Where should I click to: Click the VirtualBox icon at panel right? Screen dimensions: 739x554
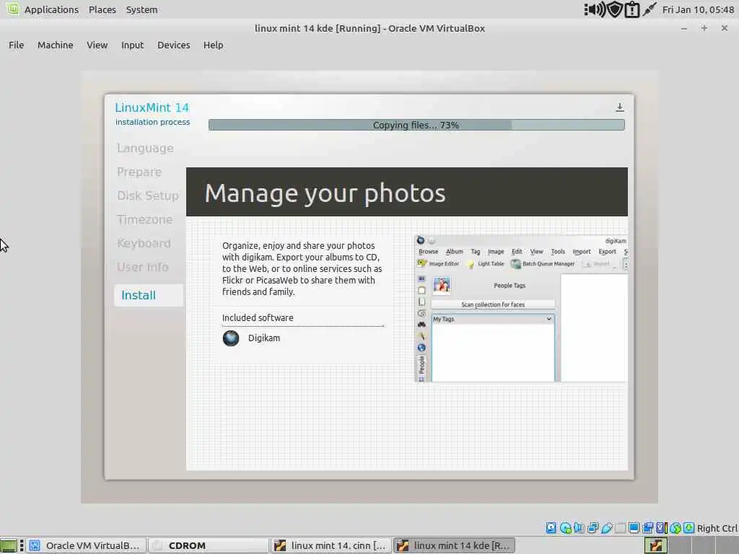tap(656, 545)
